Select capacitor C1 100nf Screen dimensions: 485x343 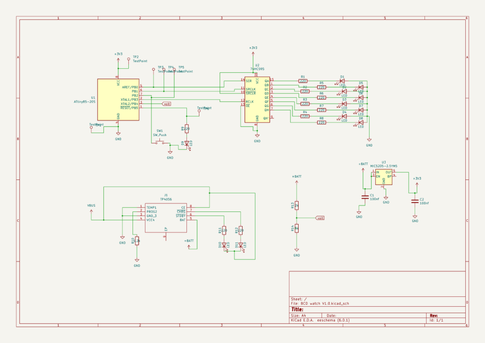tap(365, 197)
